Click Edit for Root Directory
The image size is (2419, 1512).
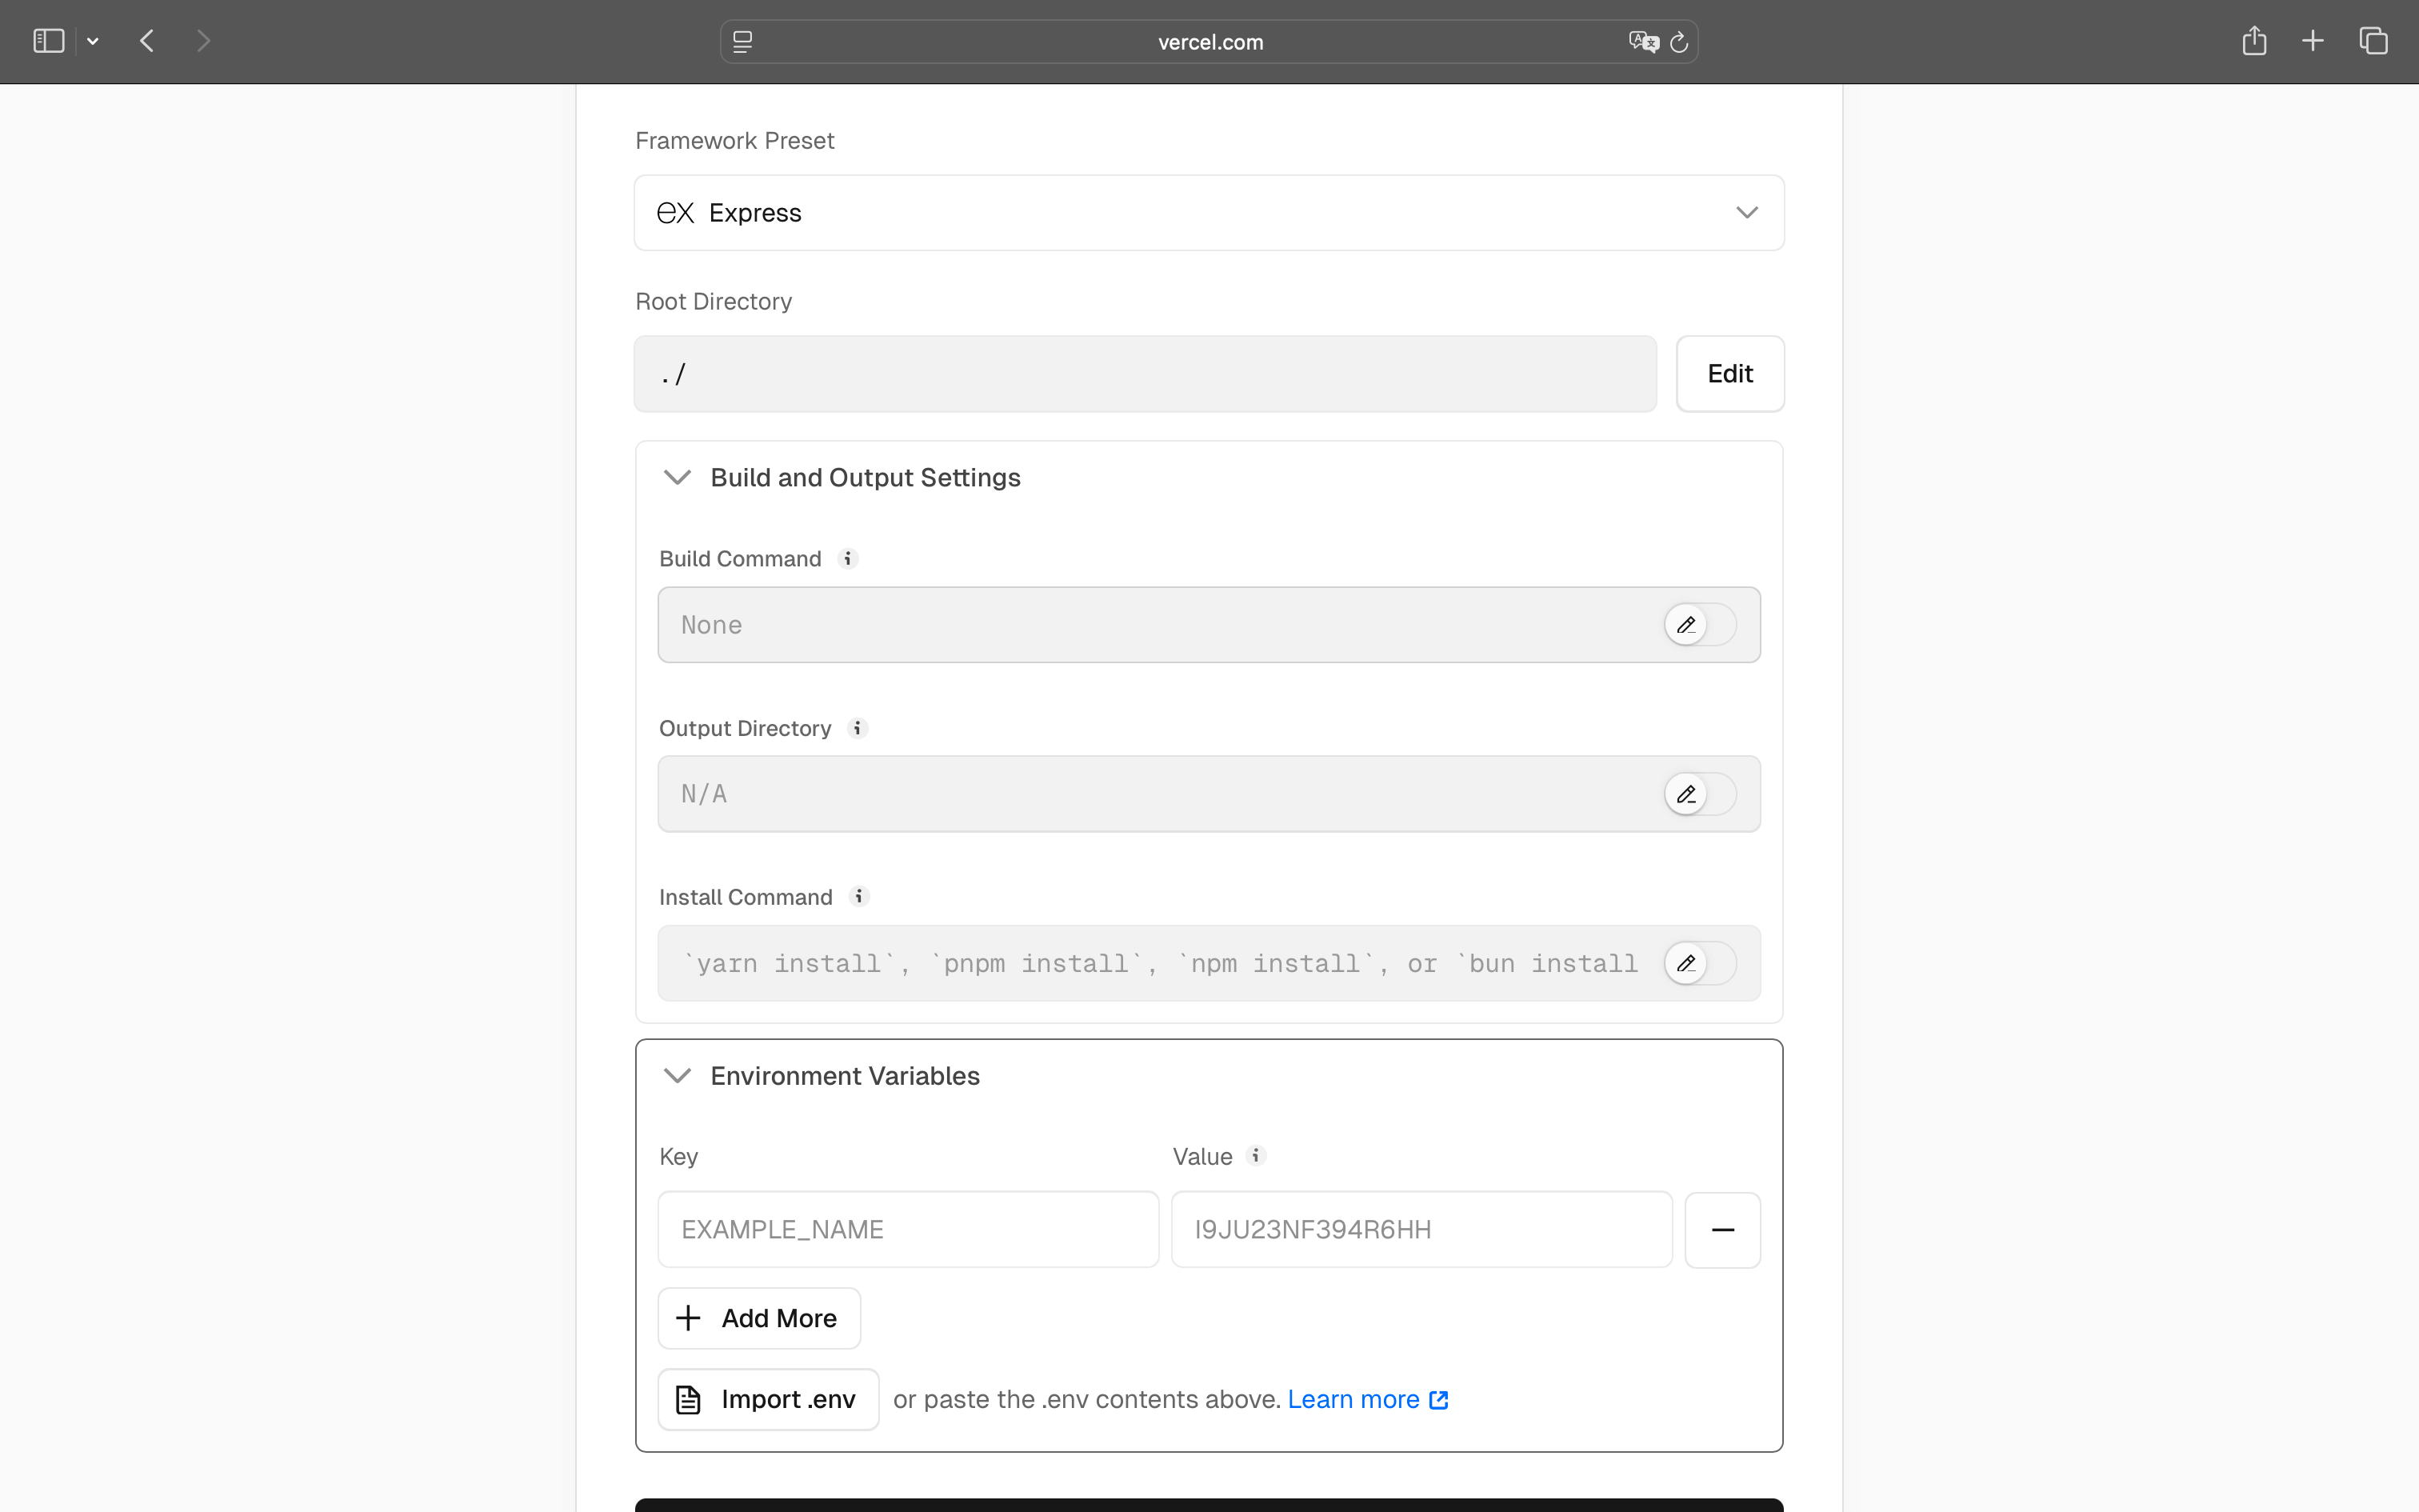[x=1729, y=373]
